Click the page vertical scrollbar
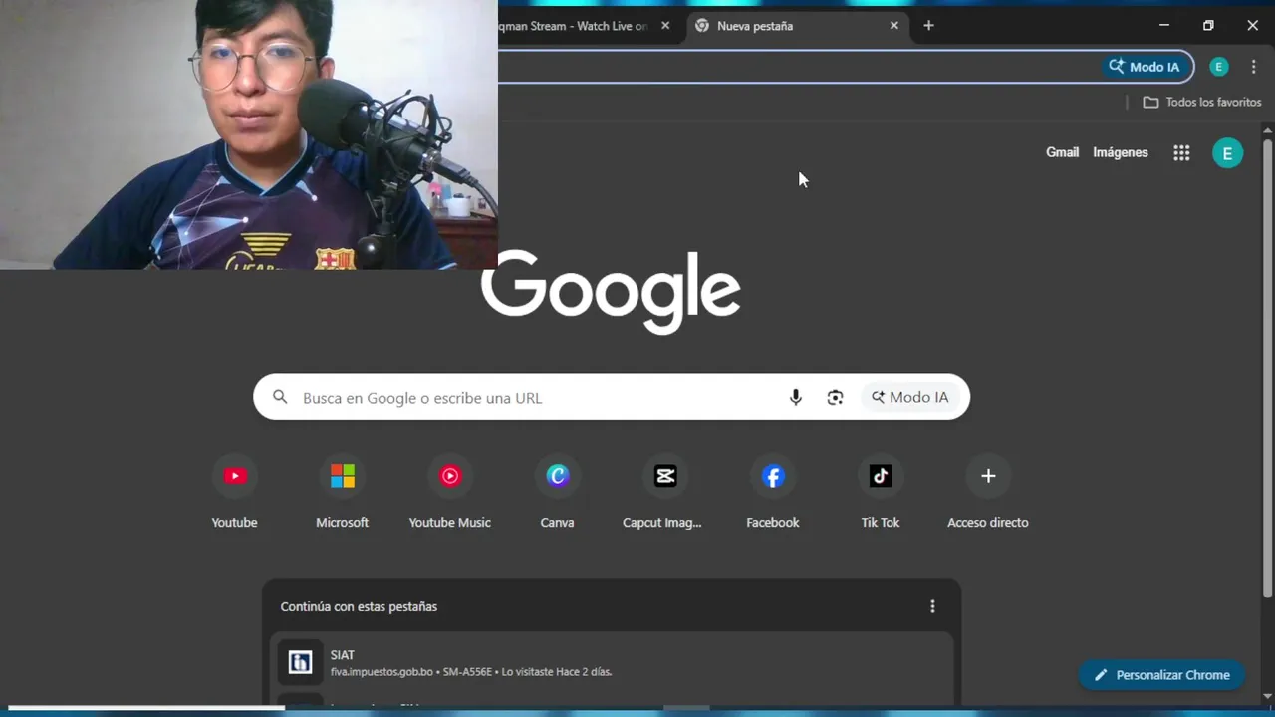 [1268, 368]
